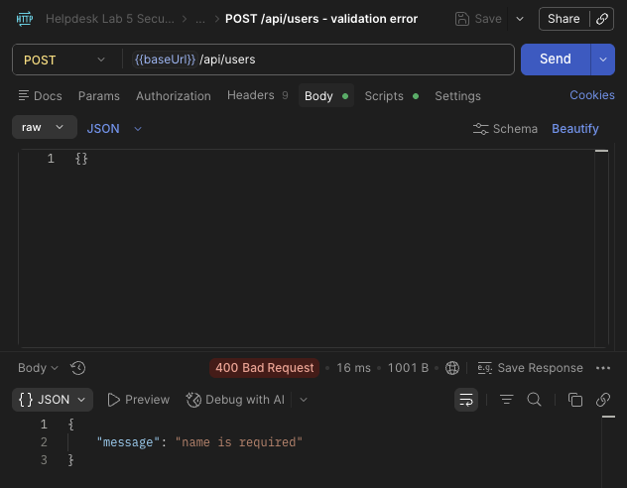Copy response body to clipboard
Image resolution: width=627 pixels, height=488 pixels.
[575, 400]
